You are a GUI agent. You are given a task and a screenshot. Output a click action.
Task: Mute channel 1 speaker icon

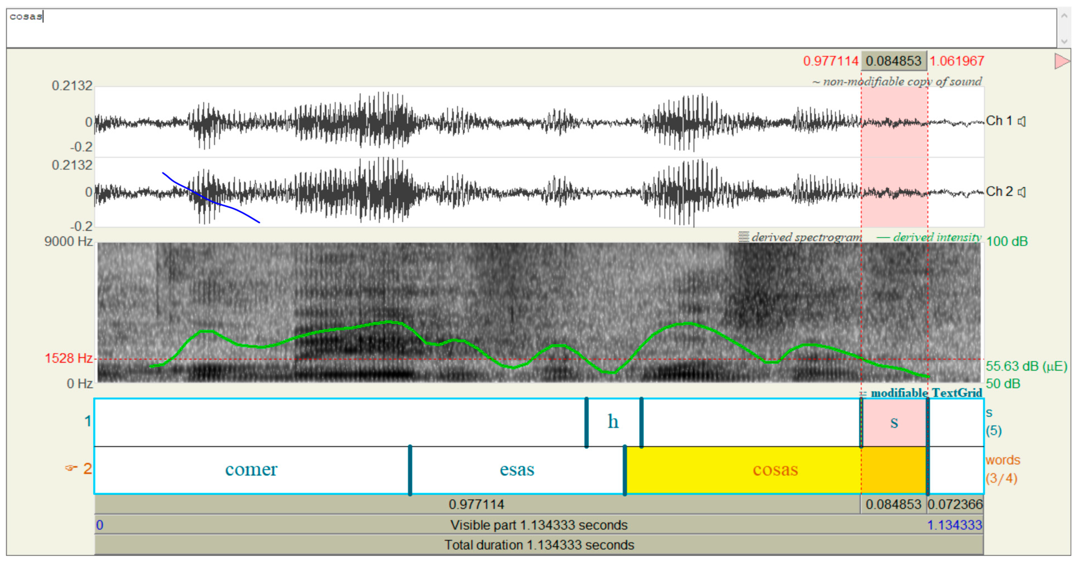(x=1022, y=121)
